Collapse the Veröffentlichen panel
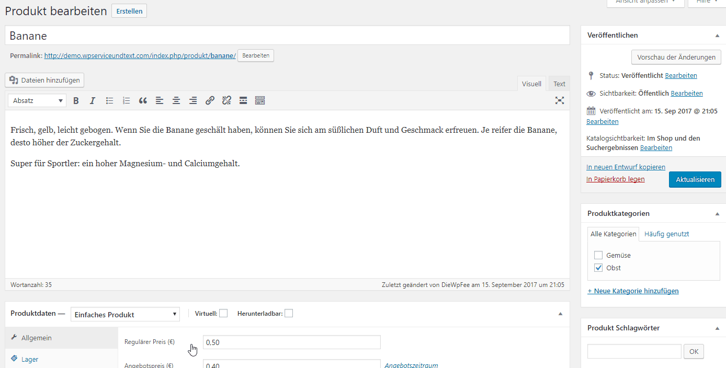726x368 pixels. click(x=717, y=35)
